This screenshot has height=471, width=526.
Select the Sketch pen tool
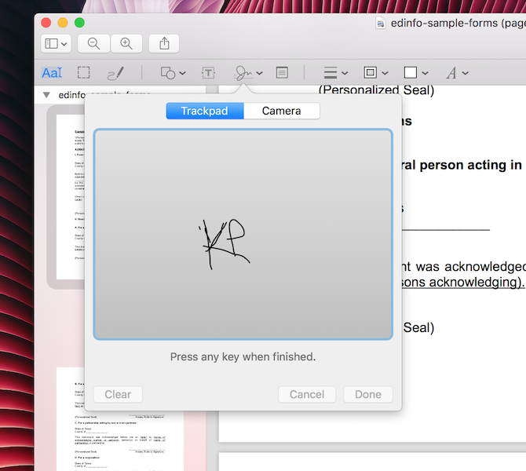[x=115, y=73]
